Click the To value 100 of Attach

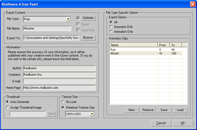(174, 53)
